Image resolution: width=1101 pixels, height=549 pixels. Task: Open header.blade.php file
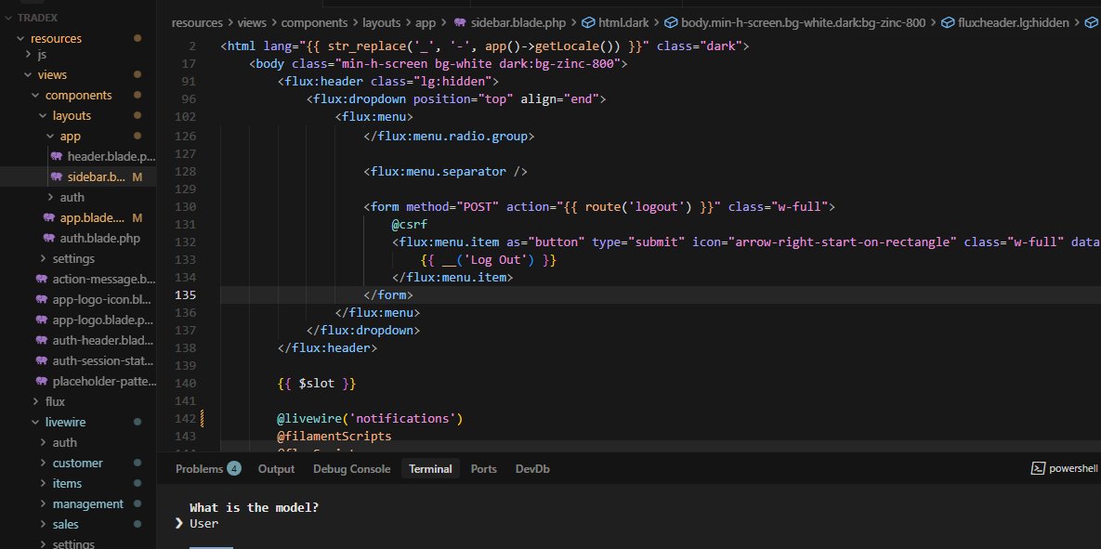click(x=111, y=157)
